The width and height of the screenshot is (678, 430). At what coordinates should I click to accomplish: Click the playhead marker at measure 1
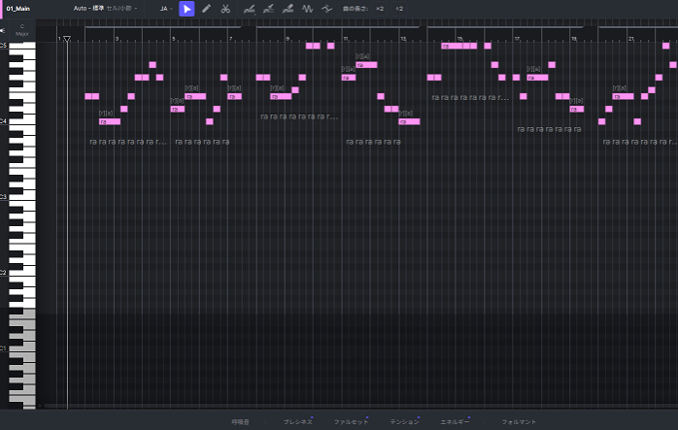66,40
